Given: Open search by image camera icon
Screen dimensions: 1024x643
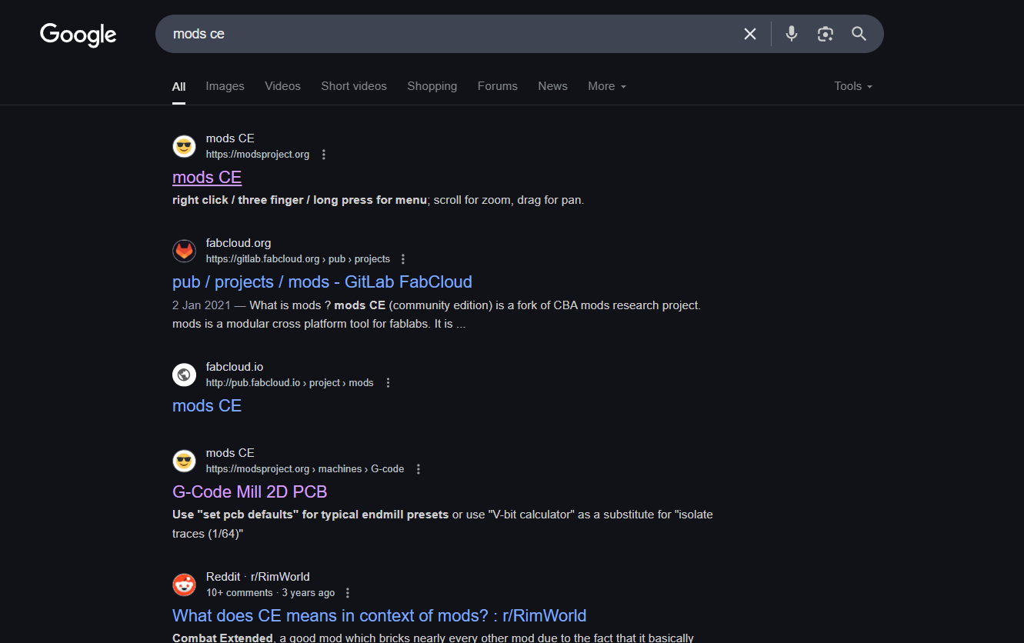Looking at the screenshot, I should 826,34.
